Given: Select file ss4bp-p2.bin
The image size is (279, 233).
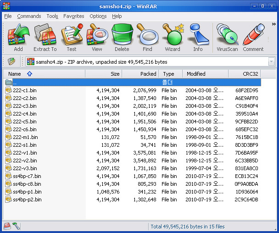Looking at the screenshot, I should 133,200.
